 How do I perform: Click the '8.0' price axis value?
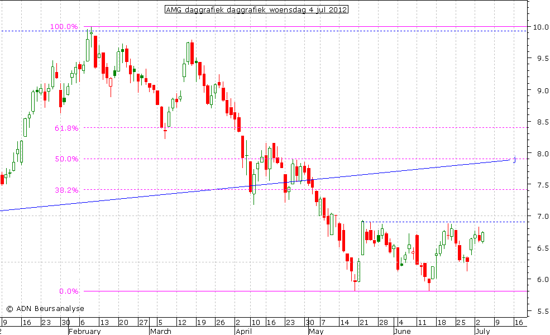(542, 154)
